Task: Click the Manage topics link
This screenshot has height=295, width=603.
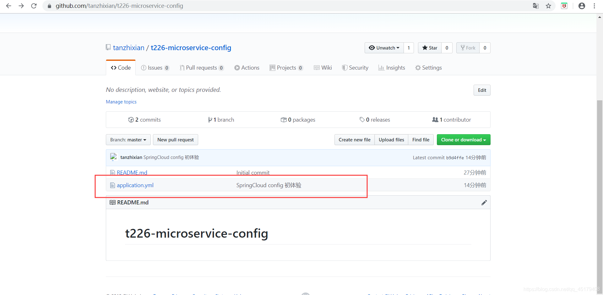Action: coord(121,102)
